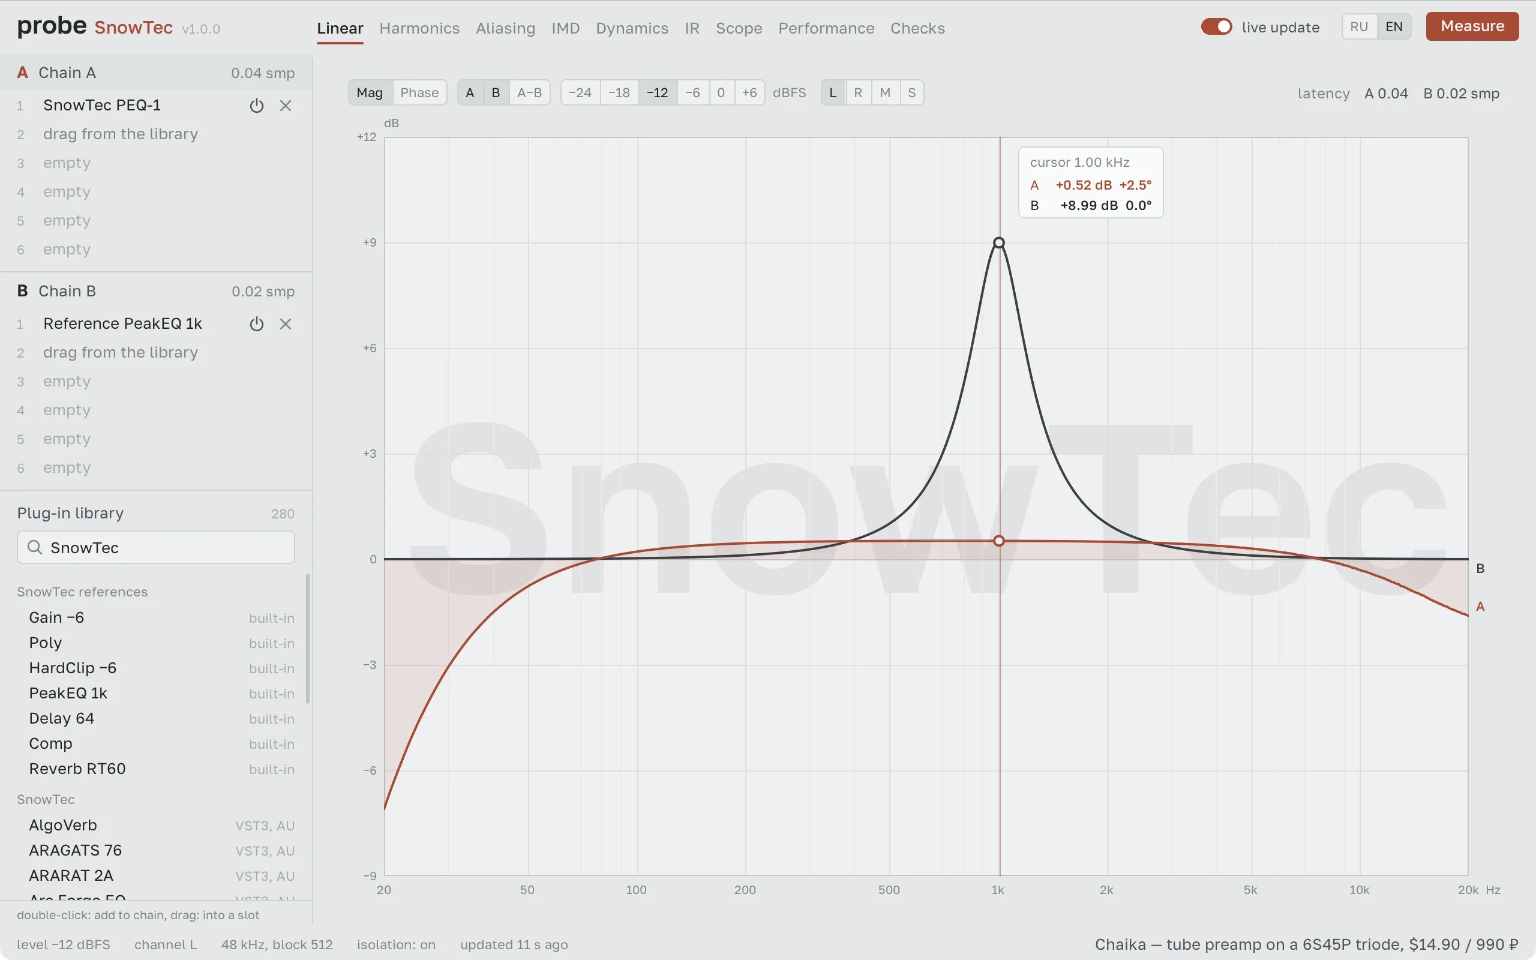
Task: Click the search magnifier icon in library
Action: 35,547
